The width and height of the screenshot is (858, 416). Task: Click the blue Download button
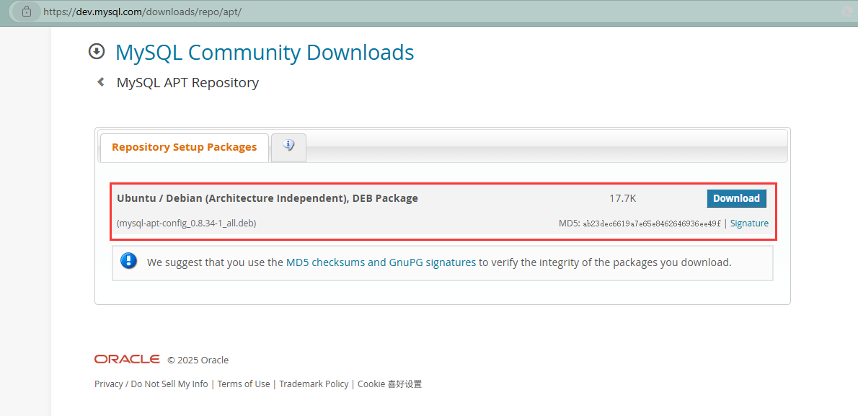[x=737, y=198]
